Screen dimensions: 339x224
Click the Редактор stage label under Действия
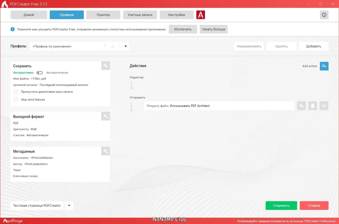point(137,78)
